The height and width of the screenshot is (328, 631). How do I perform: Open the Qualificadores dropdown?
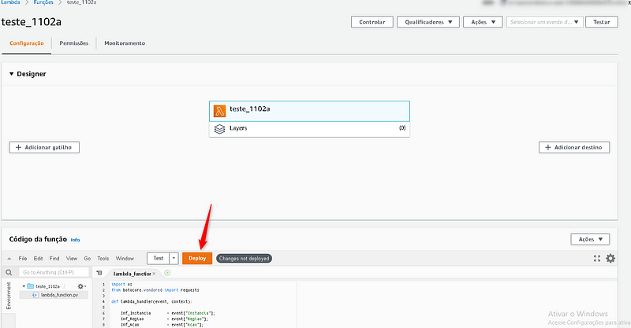pyautogui.click(x=428, y=22)
